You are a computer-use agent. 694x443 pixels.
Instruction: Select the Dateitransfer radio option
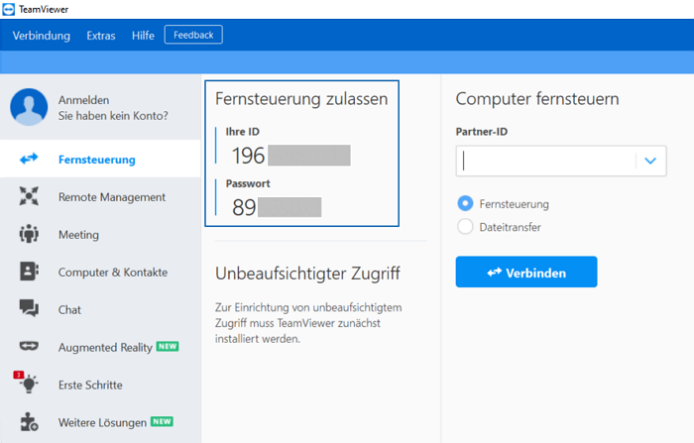coord(465,227)
